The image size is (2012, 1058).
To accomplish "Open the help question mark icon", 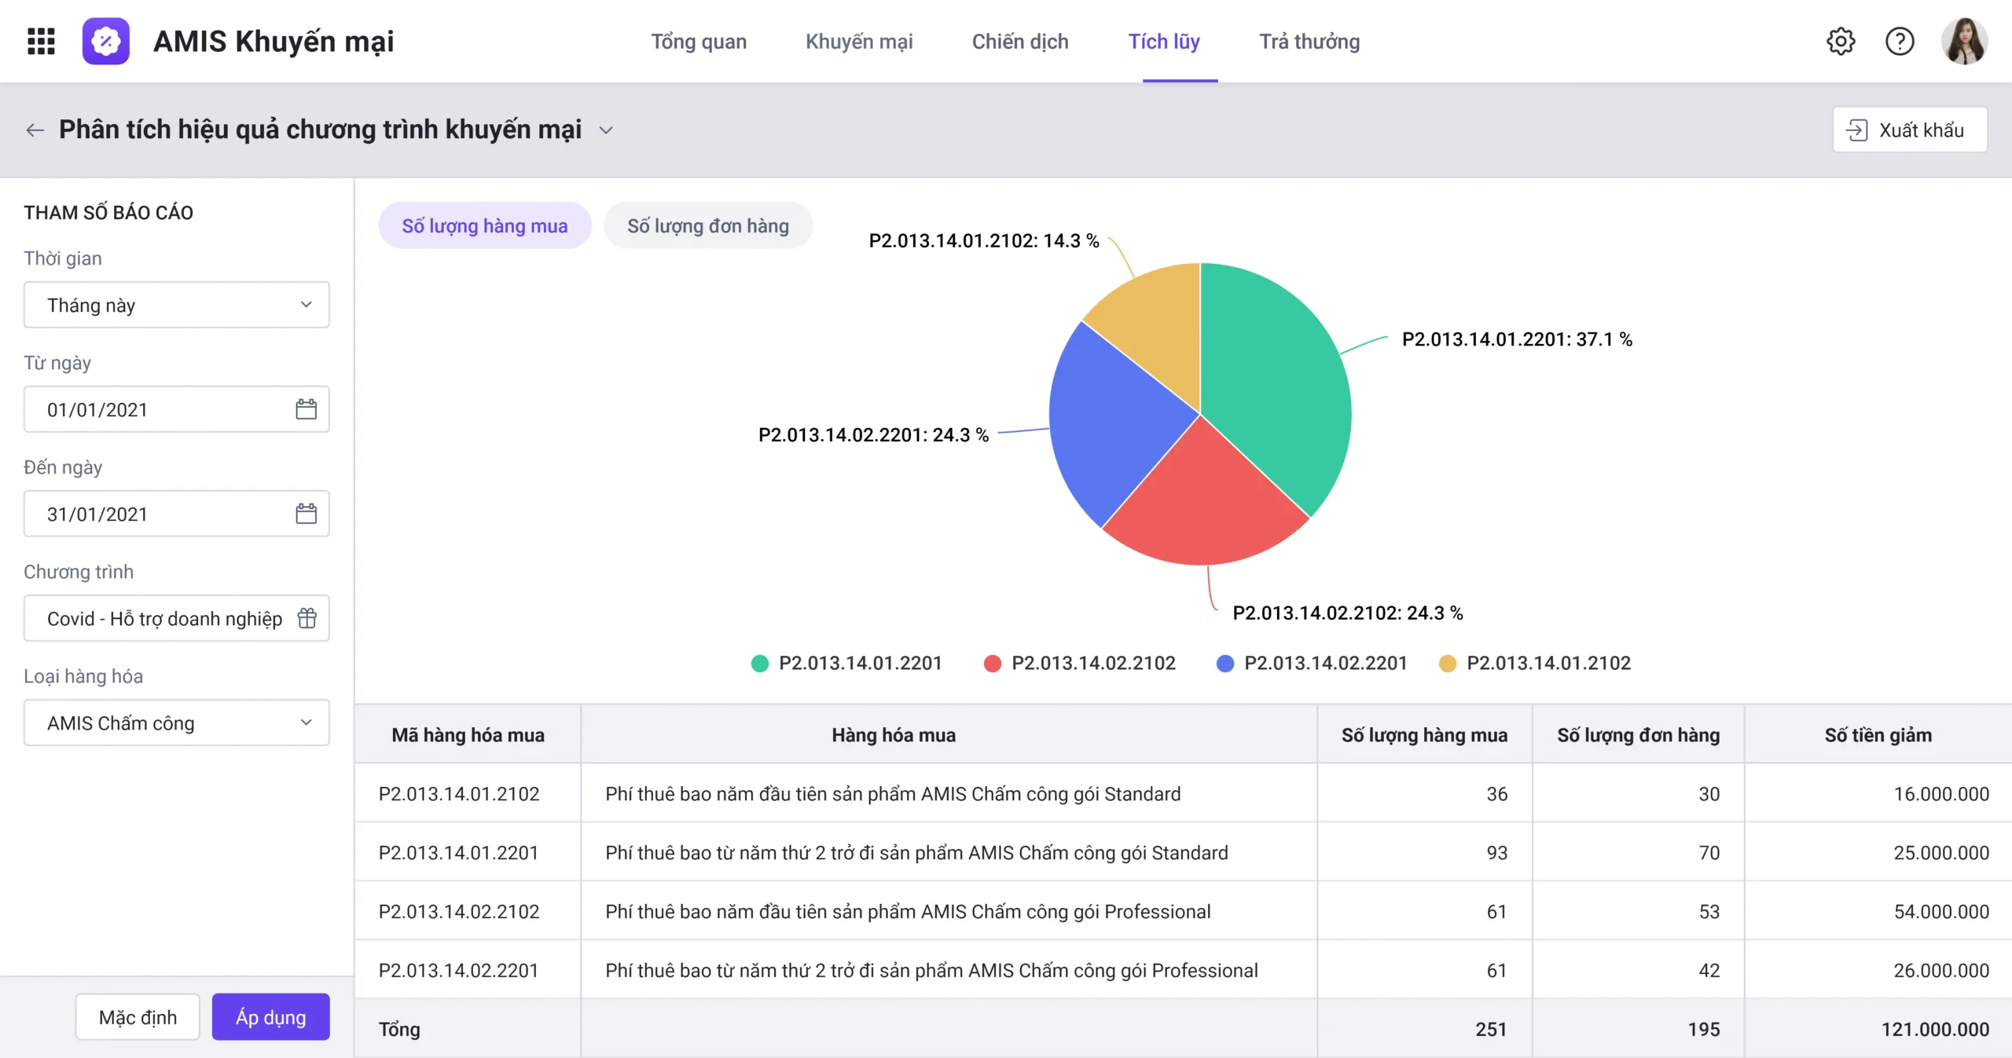I will click(x=1900, y=41).
